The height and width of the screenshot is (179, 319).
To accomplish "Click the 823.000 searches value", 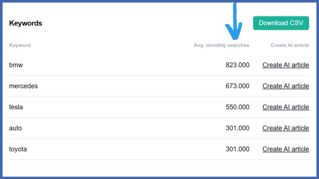I will (x=237, y=65).
